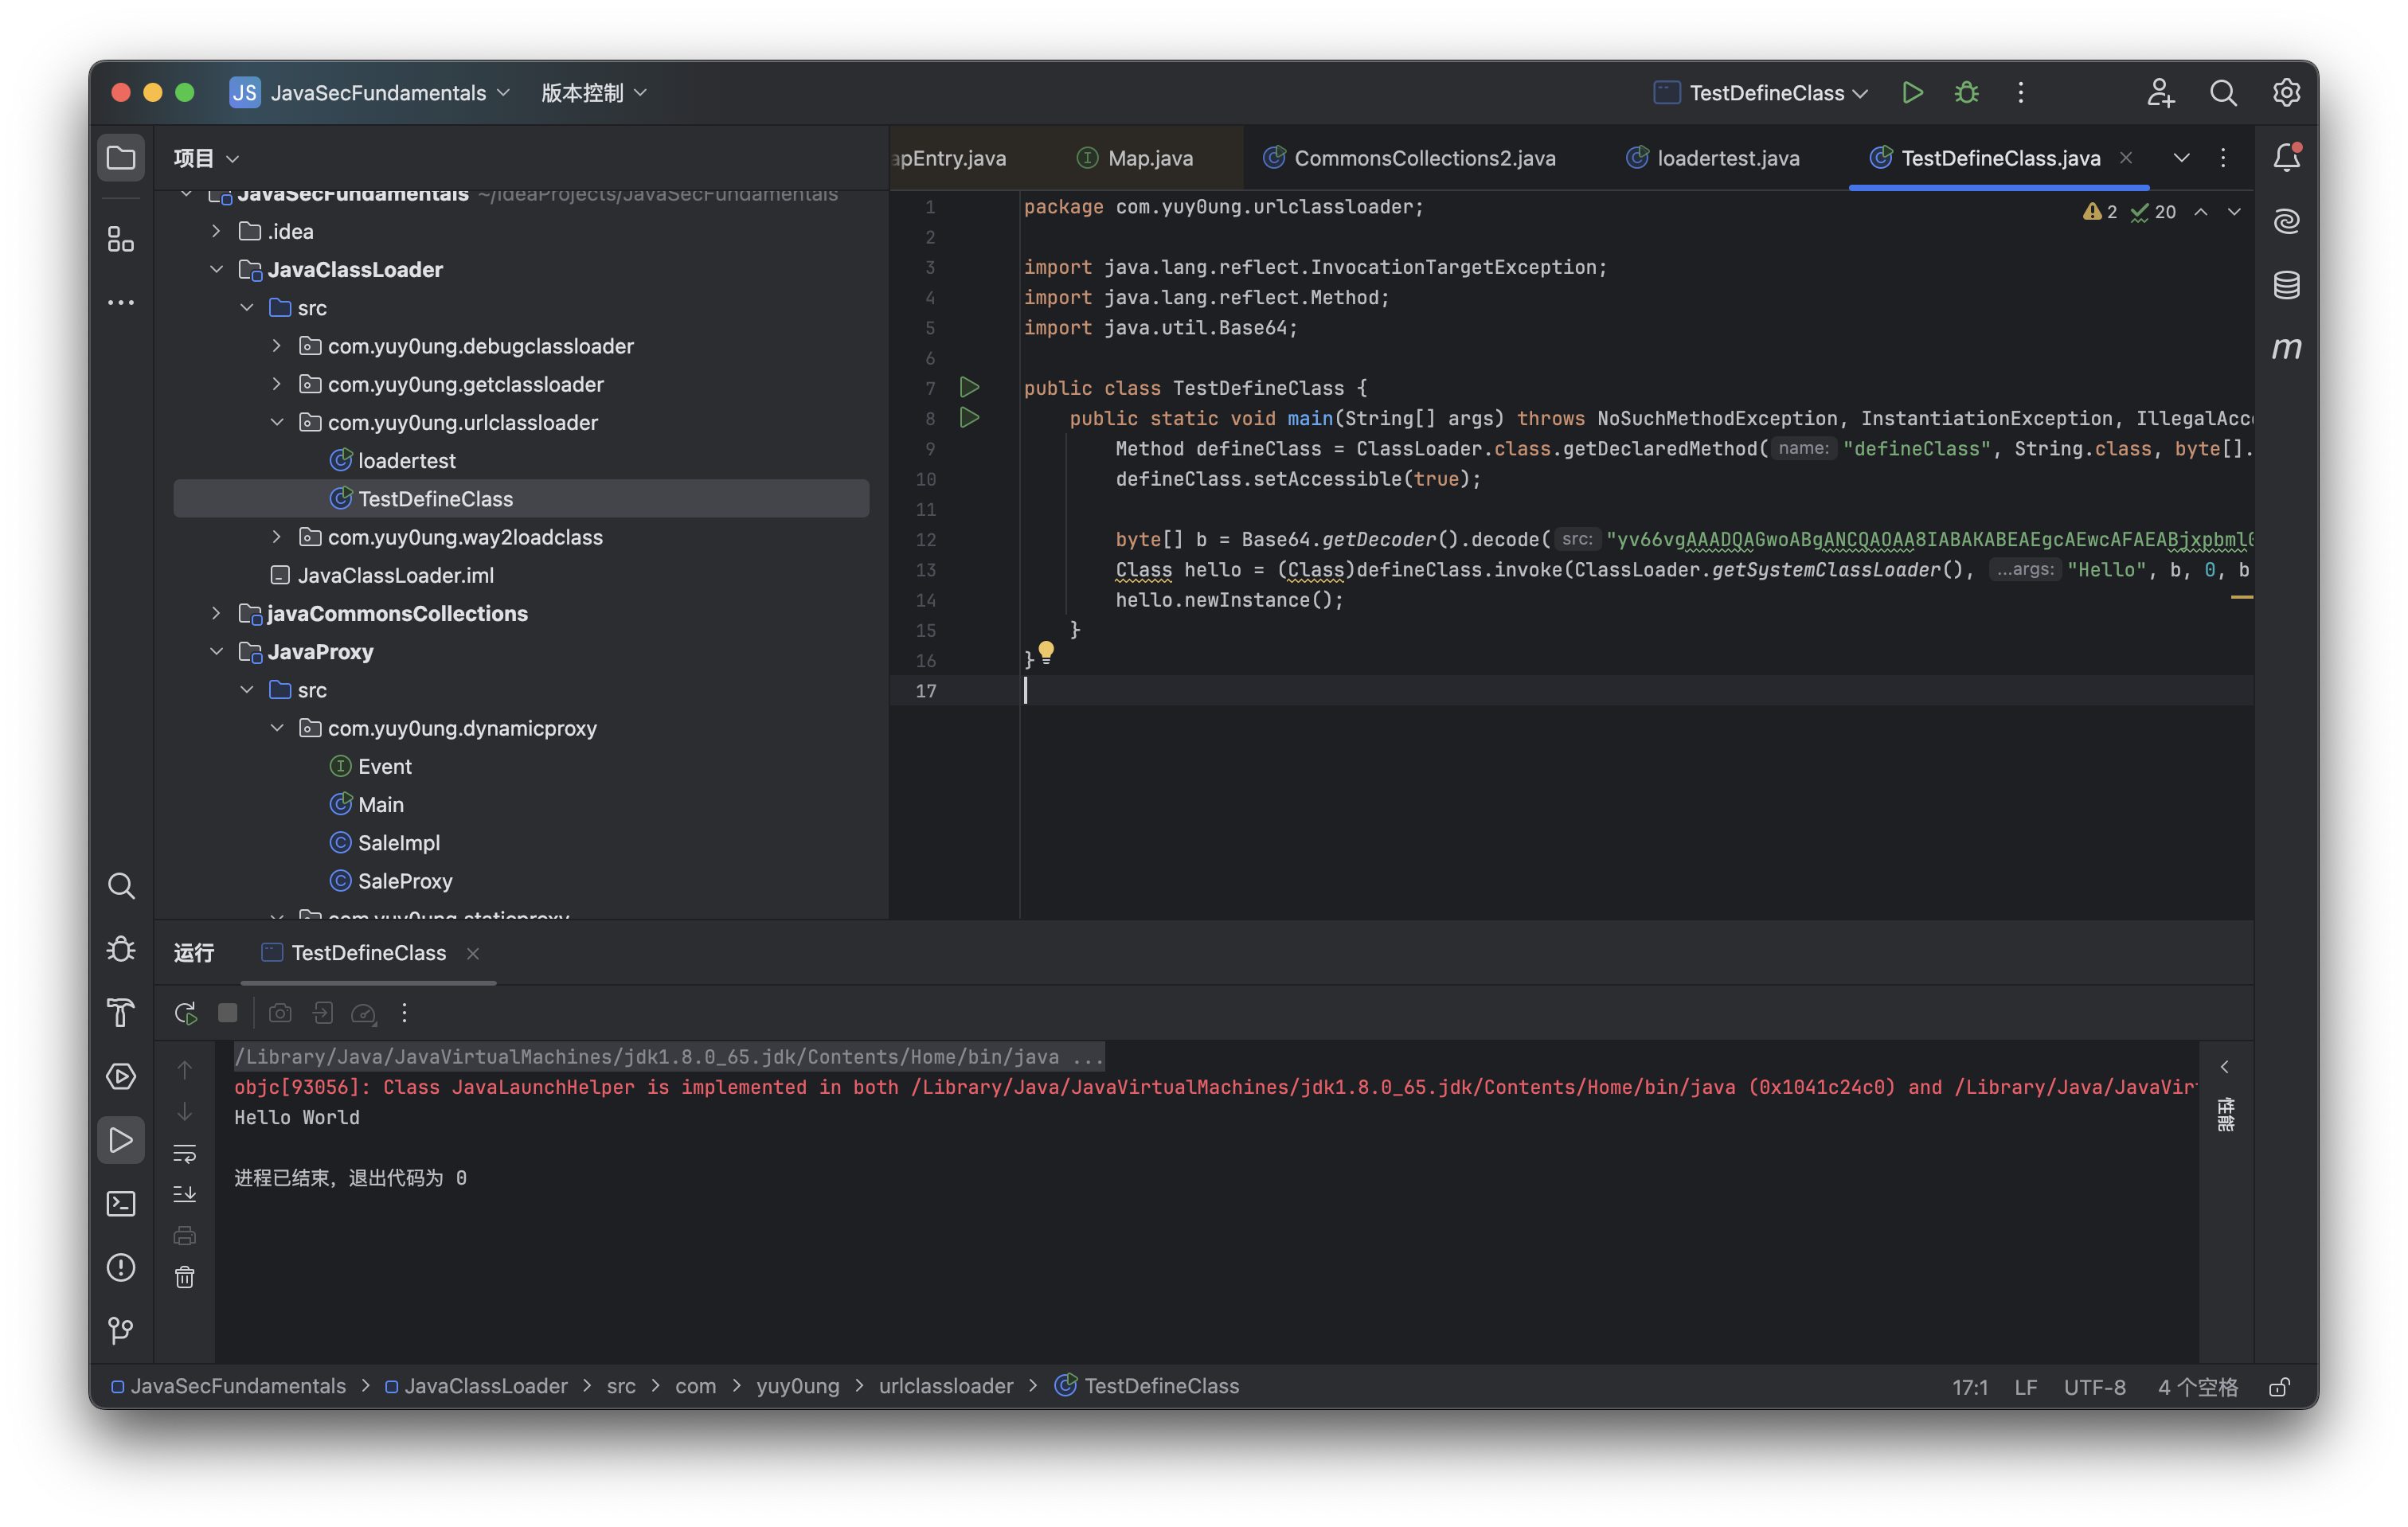Click urlclassloader in the breadcrumb bar
This screenshot has width=2408, height=1527.
pos(945,1386)
